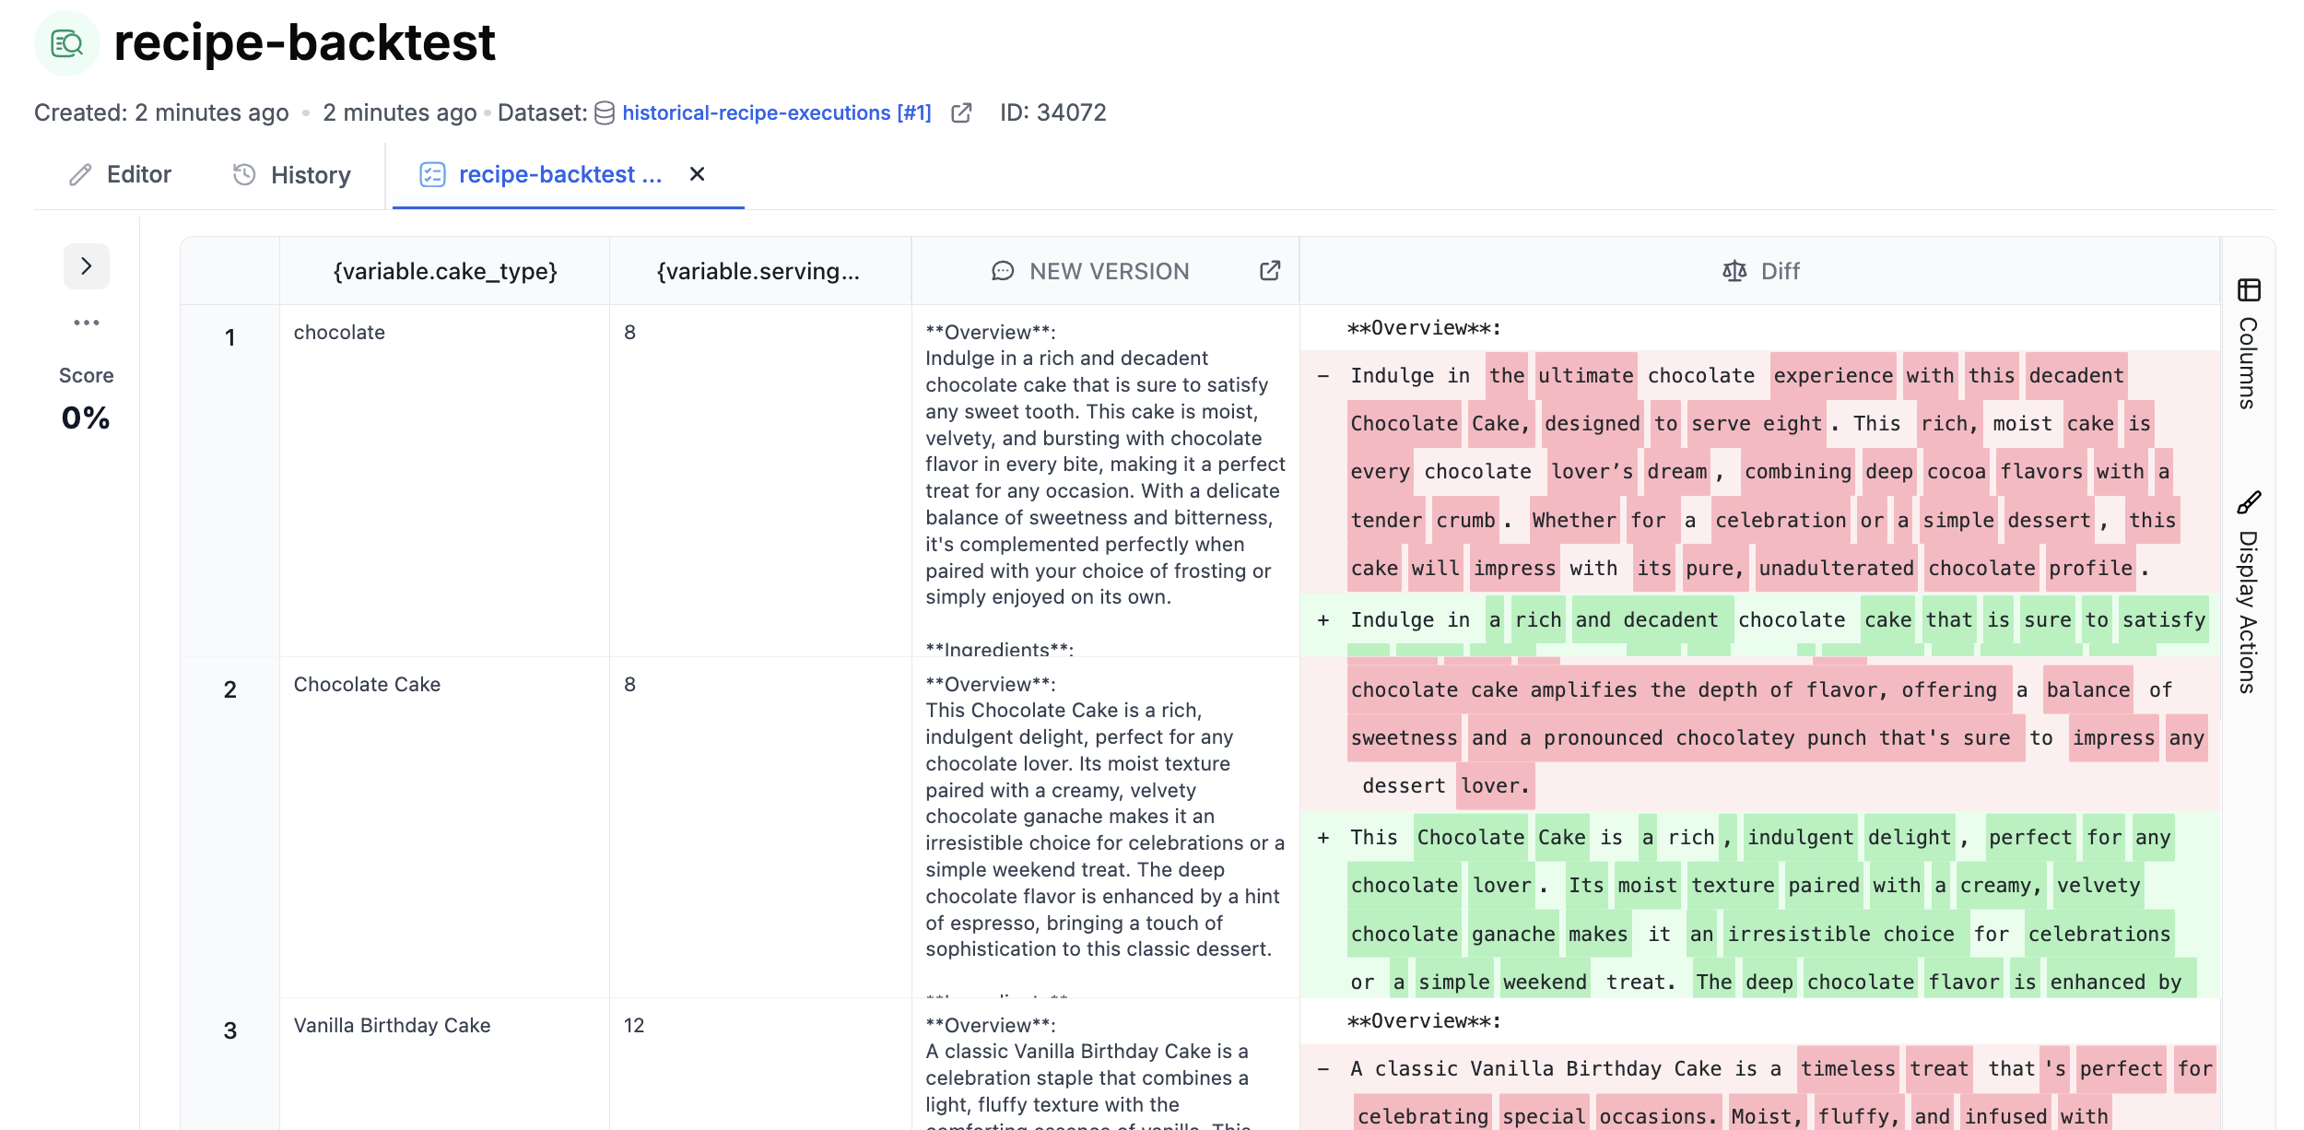This screenshot has height=1130, width=2304.
Task: Open dataset externally via its external link icon
Action: point(961,112)
